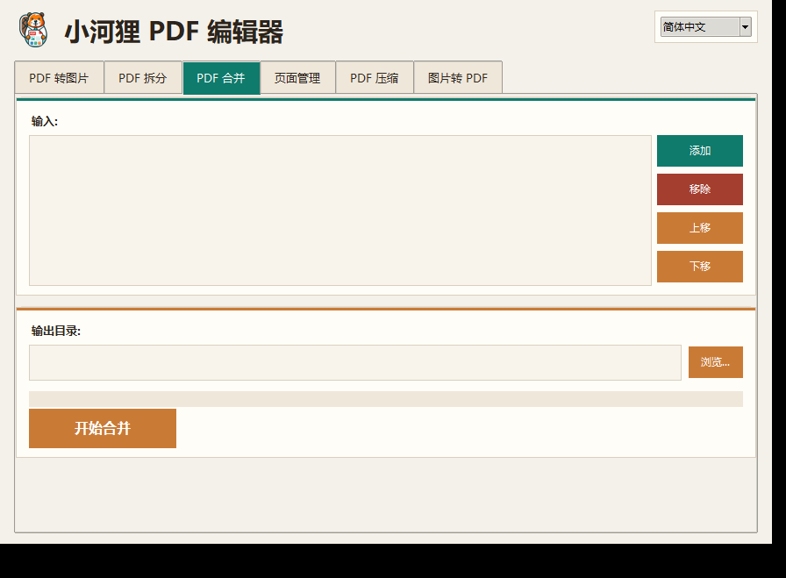Viewport: 786px width, 578px height.
Task: Click the green 添加 button
Action: (x=700, y=150)
